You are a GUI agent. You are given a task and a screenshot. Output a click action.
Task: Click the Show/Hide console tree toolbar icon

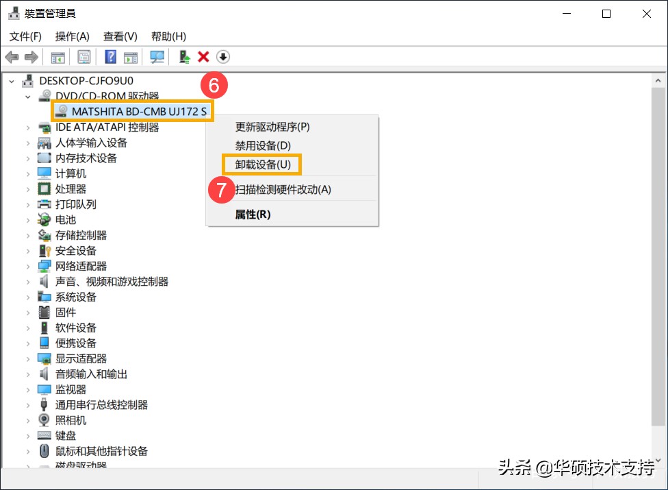coord(58,56)
